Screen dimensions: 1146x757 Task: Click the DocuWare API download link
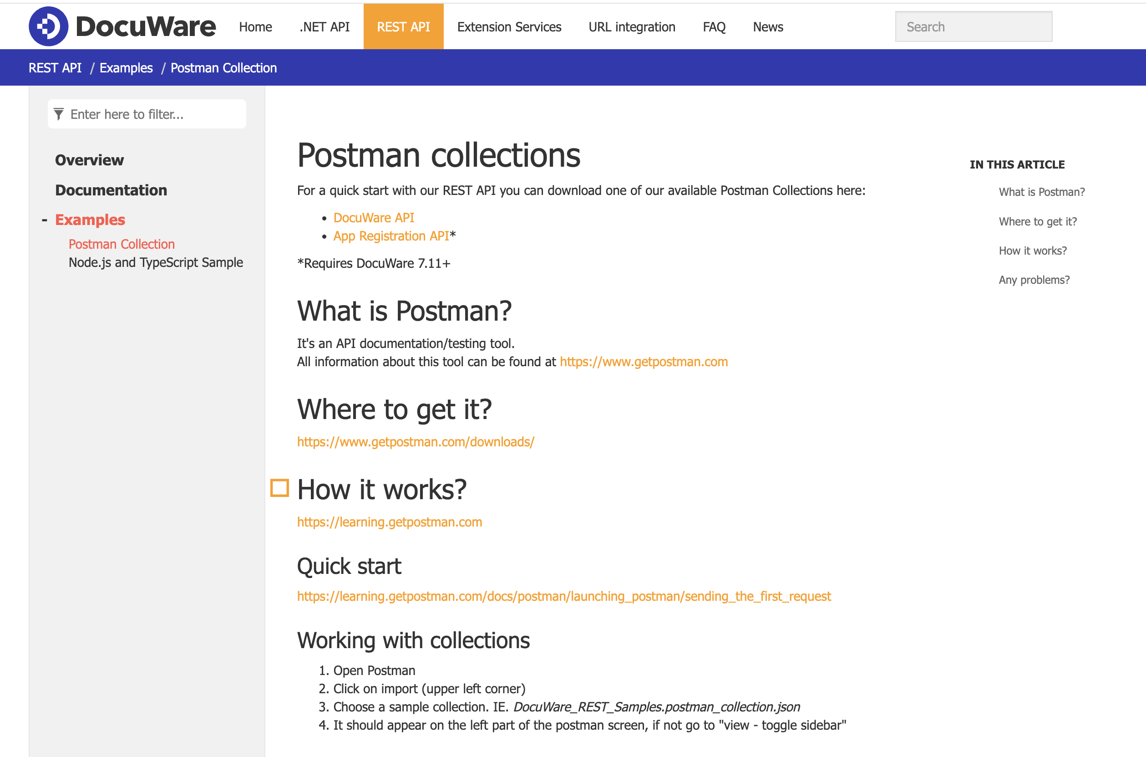coord(375,218)
